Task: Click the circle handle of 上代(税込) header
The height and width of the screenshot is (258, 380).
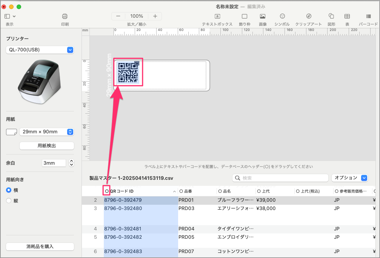Action: (x=298, y=191)
